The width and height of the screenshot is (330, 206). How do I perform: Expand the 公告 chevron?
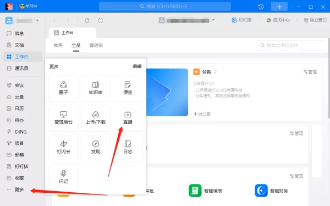coord(215,72)
